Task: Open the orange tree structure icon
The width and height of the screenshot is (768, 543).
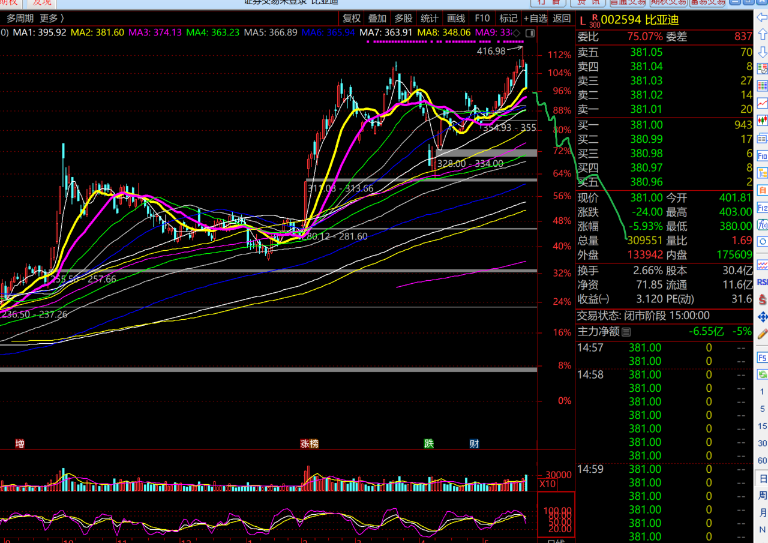Action: point(762,172)
